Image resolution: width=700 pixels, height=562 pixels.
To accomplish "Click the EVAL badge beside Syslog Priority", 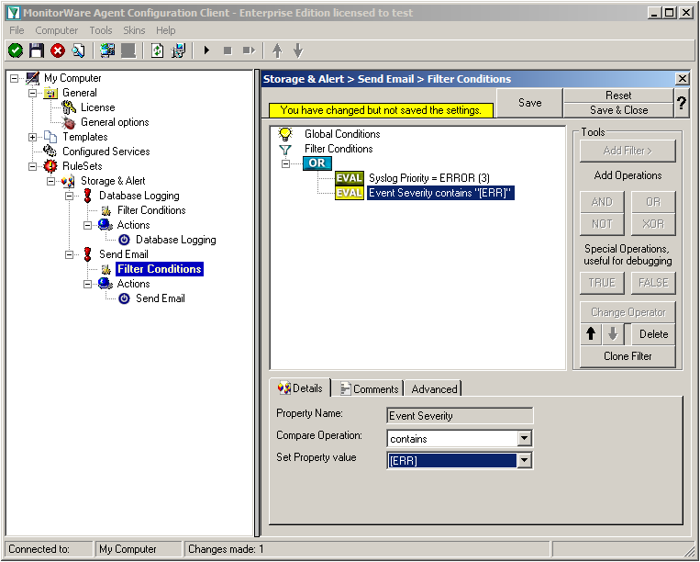I will [x=350, y=178].
